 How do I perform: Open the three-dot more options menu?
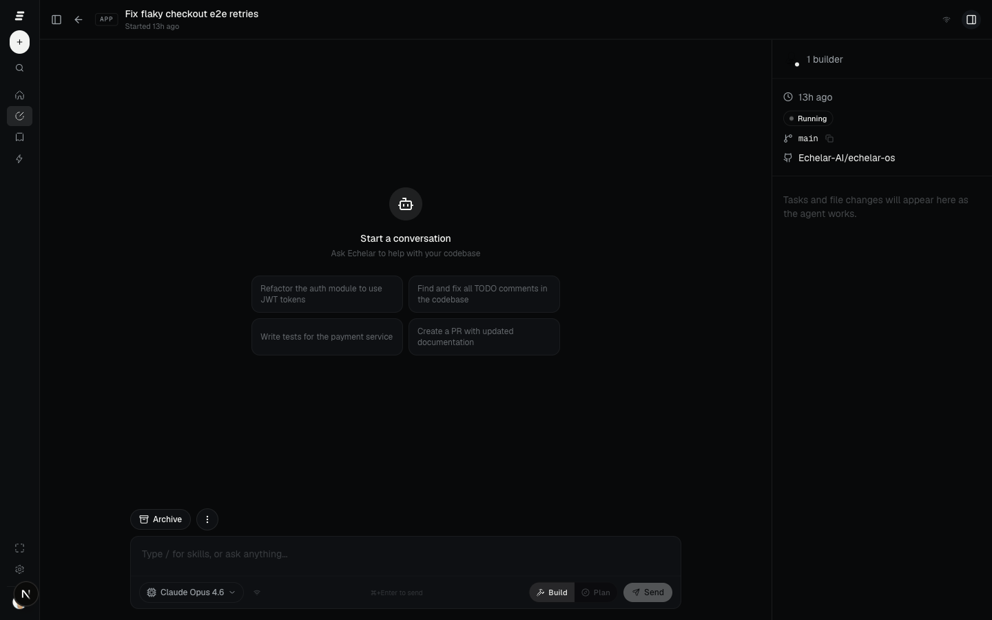point(207,519)
